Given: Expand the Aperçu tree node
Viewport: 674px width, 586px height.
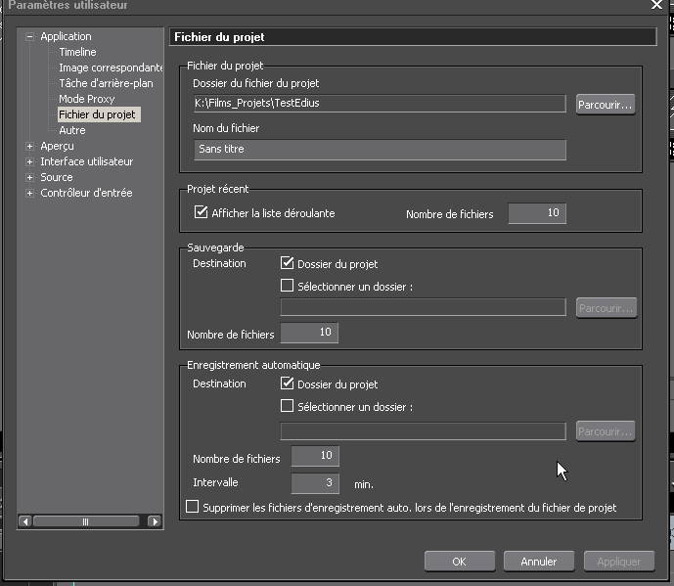Looking at the screenshot, I should pyautogui.click(x=30, y=147).
